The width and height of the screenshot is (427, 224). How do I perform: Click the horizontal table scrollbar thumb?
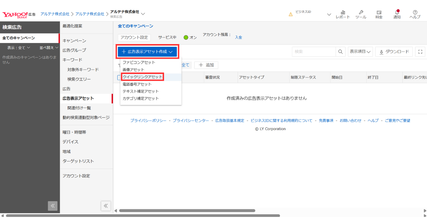(187, 210)
